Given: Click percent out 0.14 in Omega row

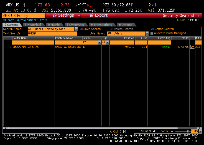Looking at the screenshot, I should (144, 47).
